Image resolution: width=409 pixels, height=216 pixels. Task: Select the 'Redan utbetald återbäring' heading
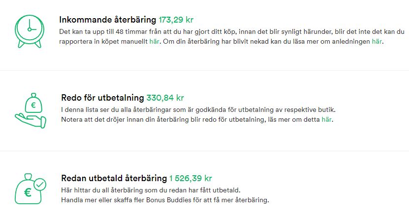[114, 178]
